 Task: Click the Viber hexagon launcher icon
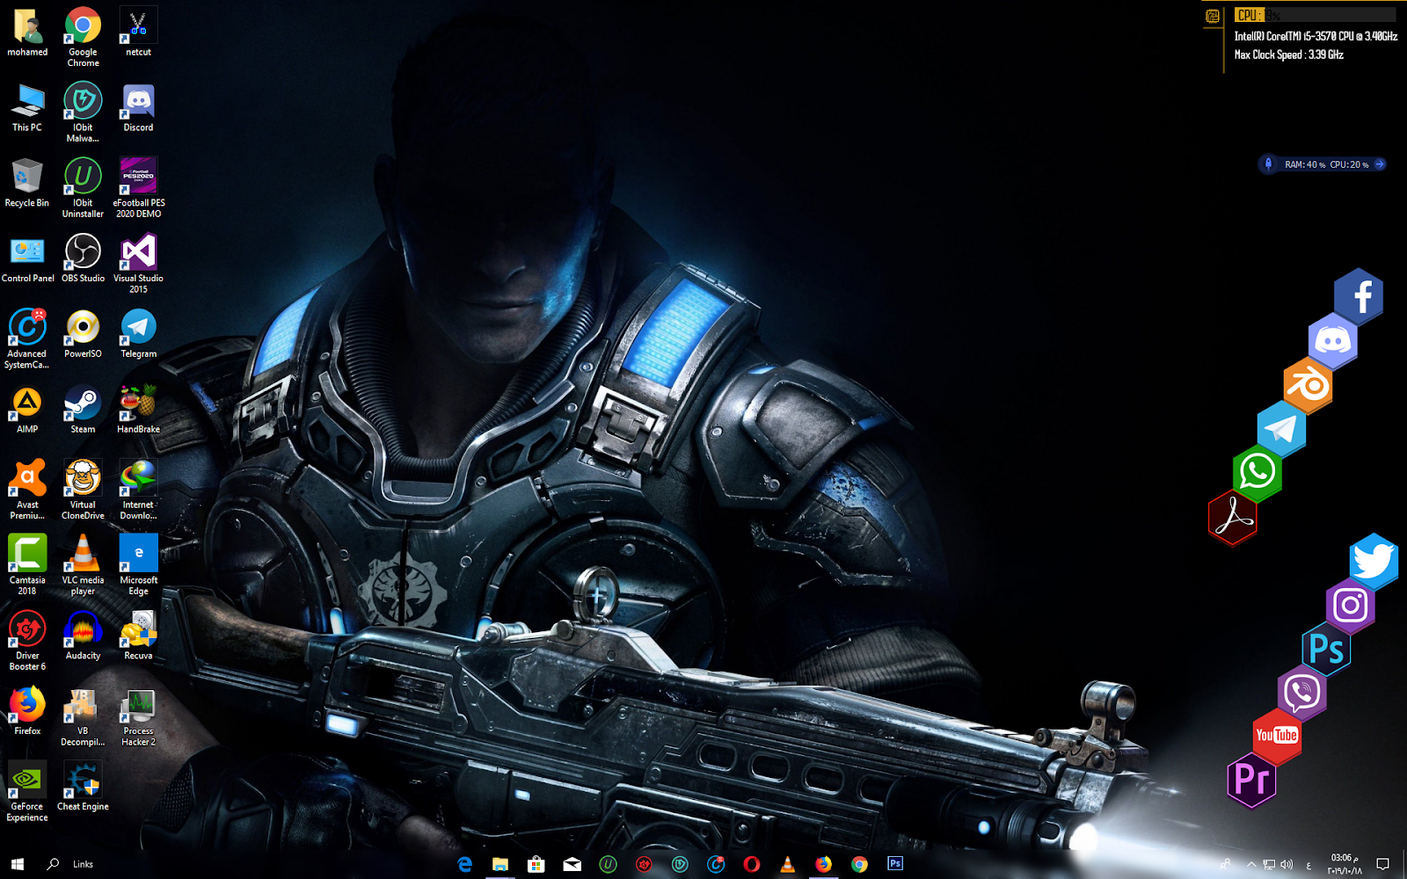click(1301, 692)
